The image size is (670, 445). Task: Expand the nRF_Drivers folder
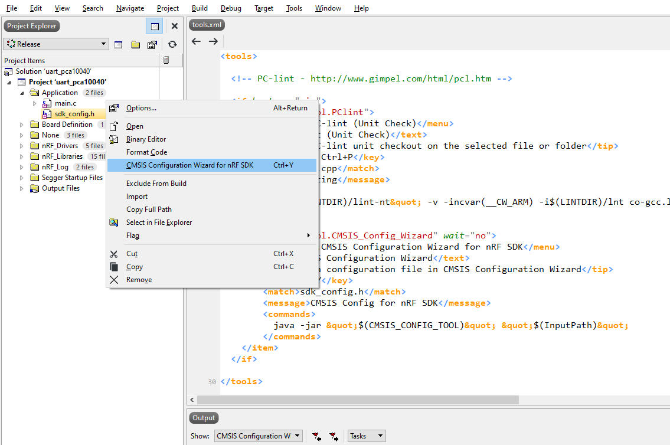point(22,146)
